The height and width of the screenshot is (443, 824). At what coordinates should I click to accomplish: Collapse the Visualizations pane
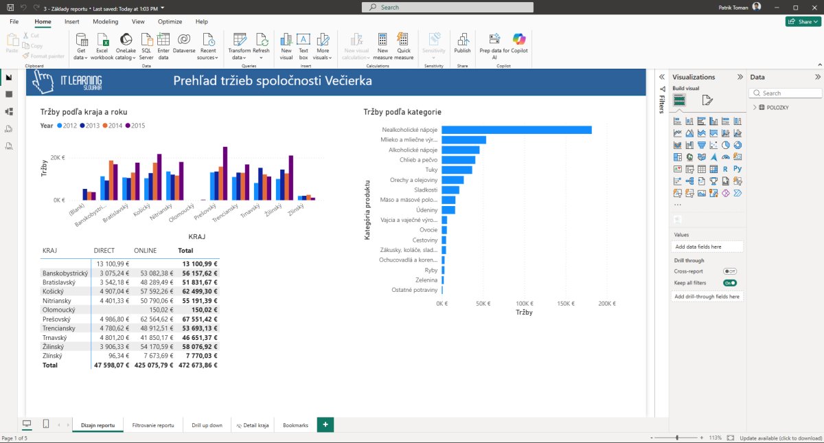point(740,78)
